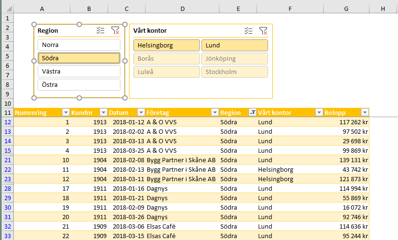Select Norra in Region slicer

(79, 45)
